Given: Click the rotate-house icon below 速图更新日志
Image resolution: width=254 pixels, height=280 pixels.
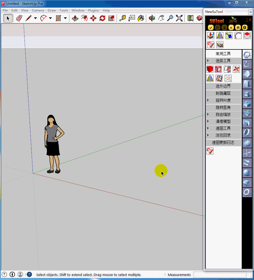Looking at the screenshot, I should 210,151.
